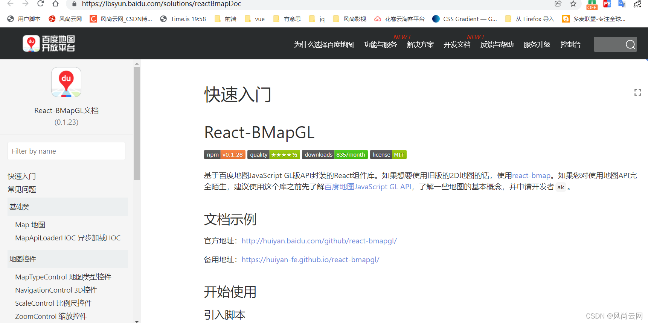Open the Google Translate extension icon

tap(622, 4)
